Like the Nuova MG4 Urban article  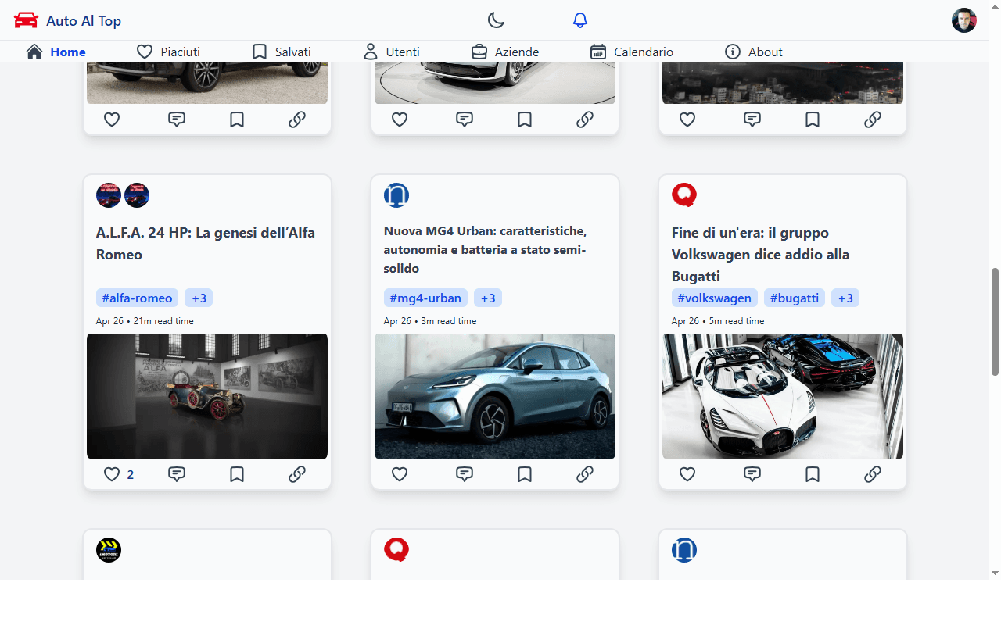point(400,474)
